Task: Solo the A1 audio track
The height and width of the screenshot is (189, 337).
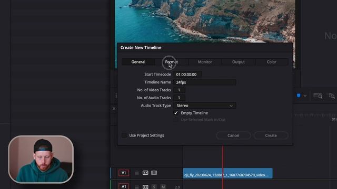Action: tap(154, 187)
